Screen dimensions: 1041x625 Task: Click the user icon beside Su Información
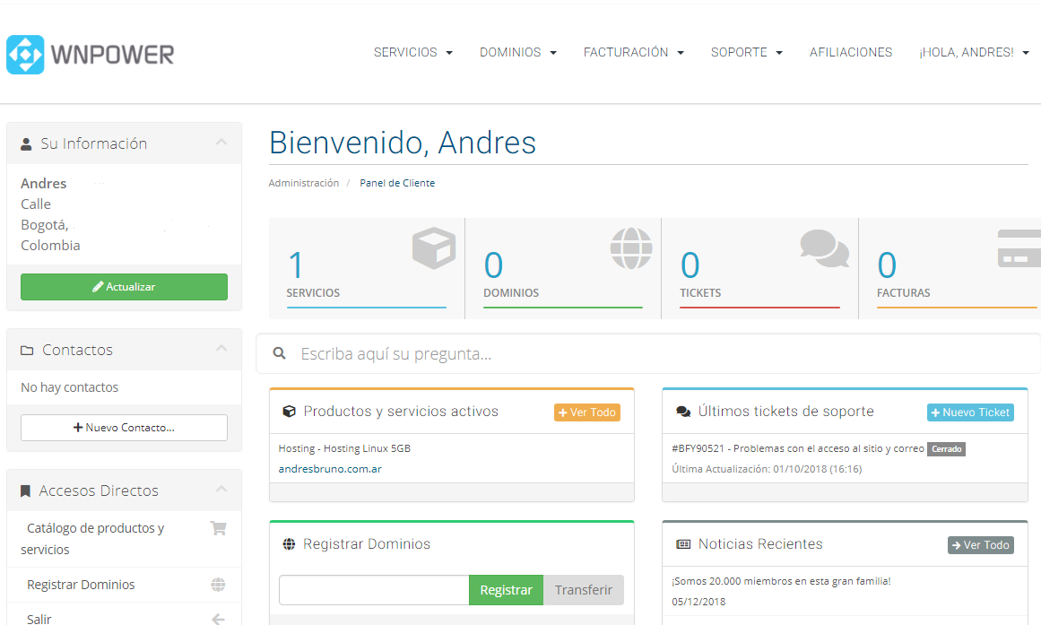(26, 144)
